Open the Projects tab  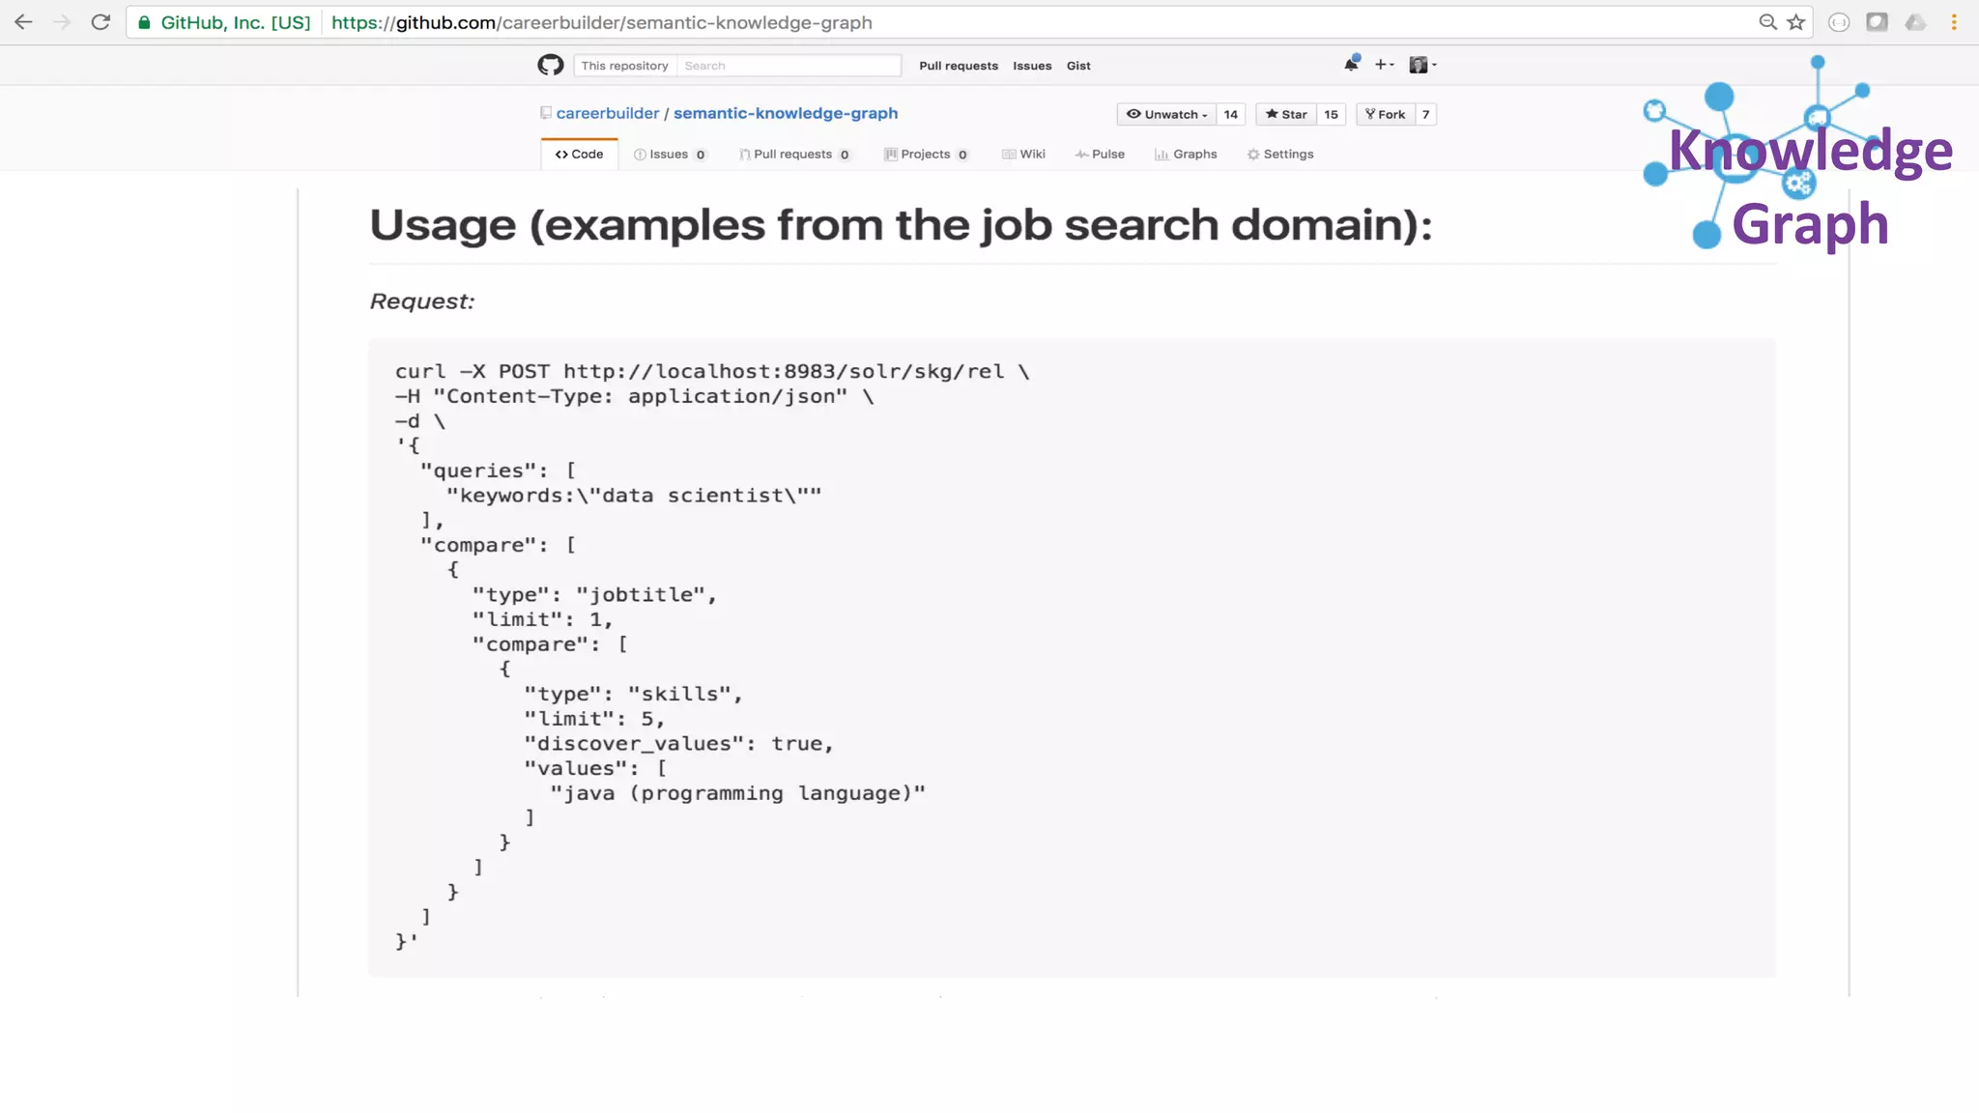pyautogui.click(x=926, y=154)
